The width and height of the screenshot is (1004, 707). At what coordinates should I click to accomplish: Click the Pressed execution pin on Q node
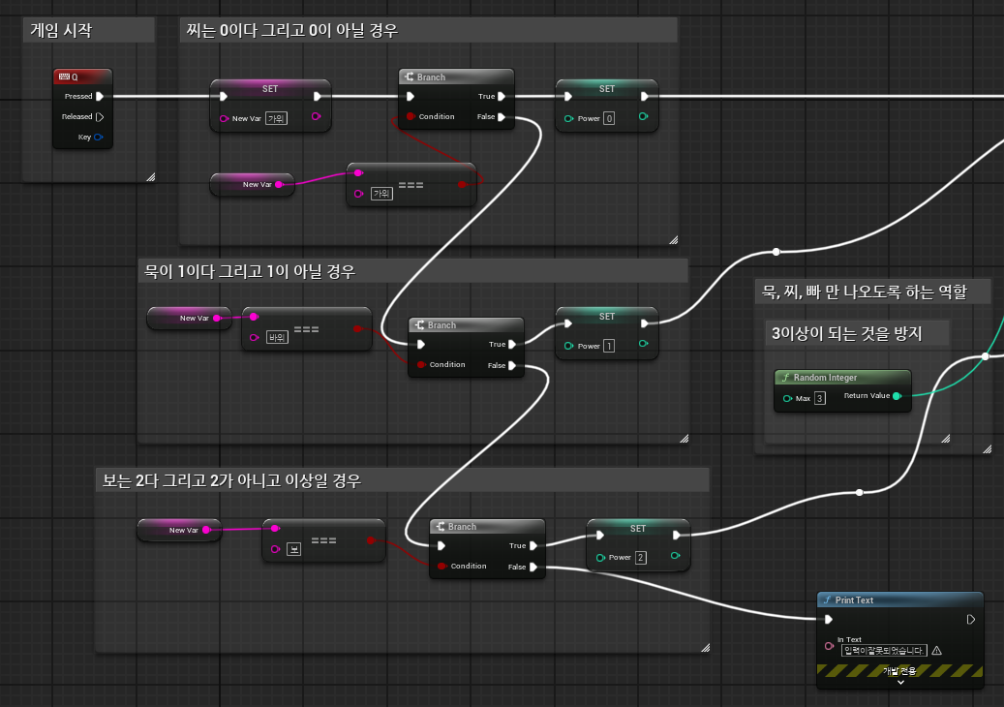coord(100,96)
